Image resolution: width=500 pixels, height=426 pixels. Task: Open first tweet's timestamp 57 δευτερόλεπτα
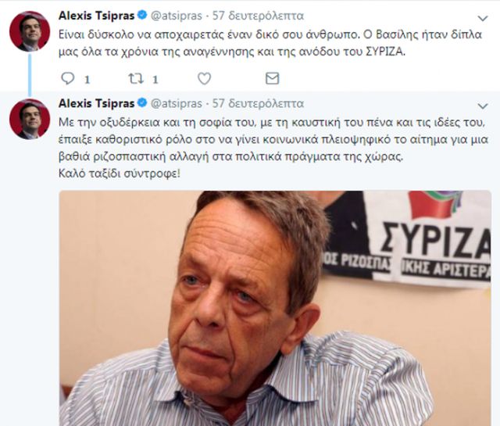point(259,16)
